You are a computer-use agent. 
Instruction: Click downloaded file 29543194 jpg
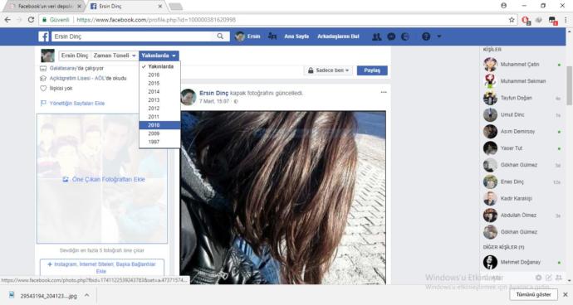(x=44, y=296)
